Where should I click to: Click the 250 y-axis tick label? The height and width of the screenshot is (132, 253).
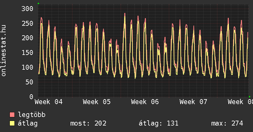pyautogui.click(x=27, y=23)
